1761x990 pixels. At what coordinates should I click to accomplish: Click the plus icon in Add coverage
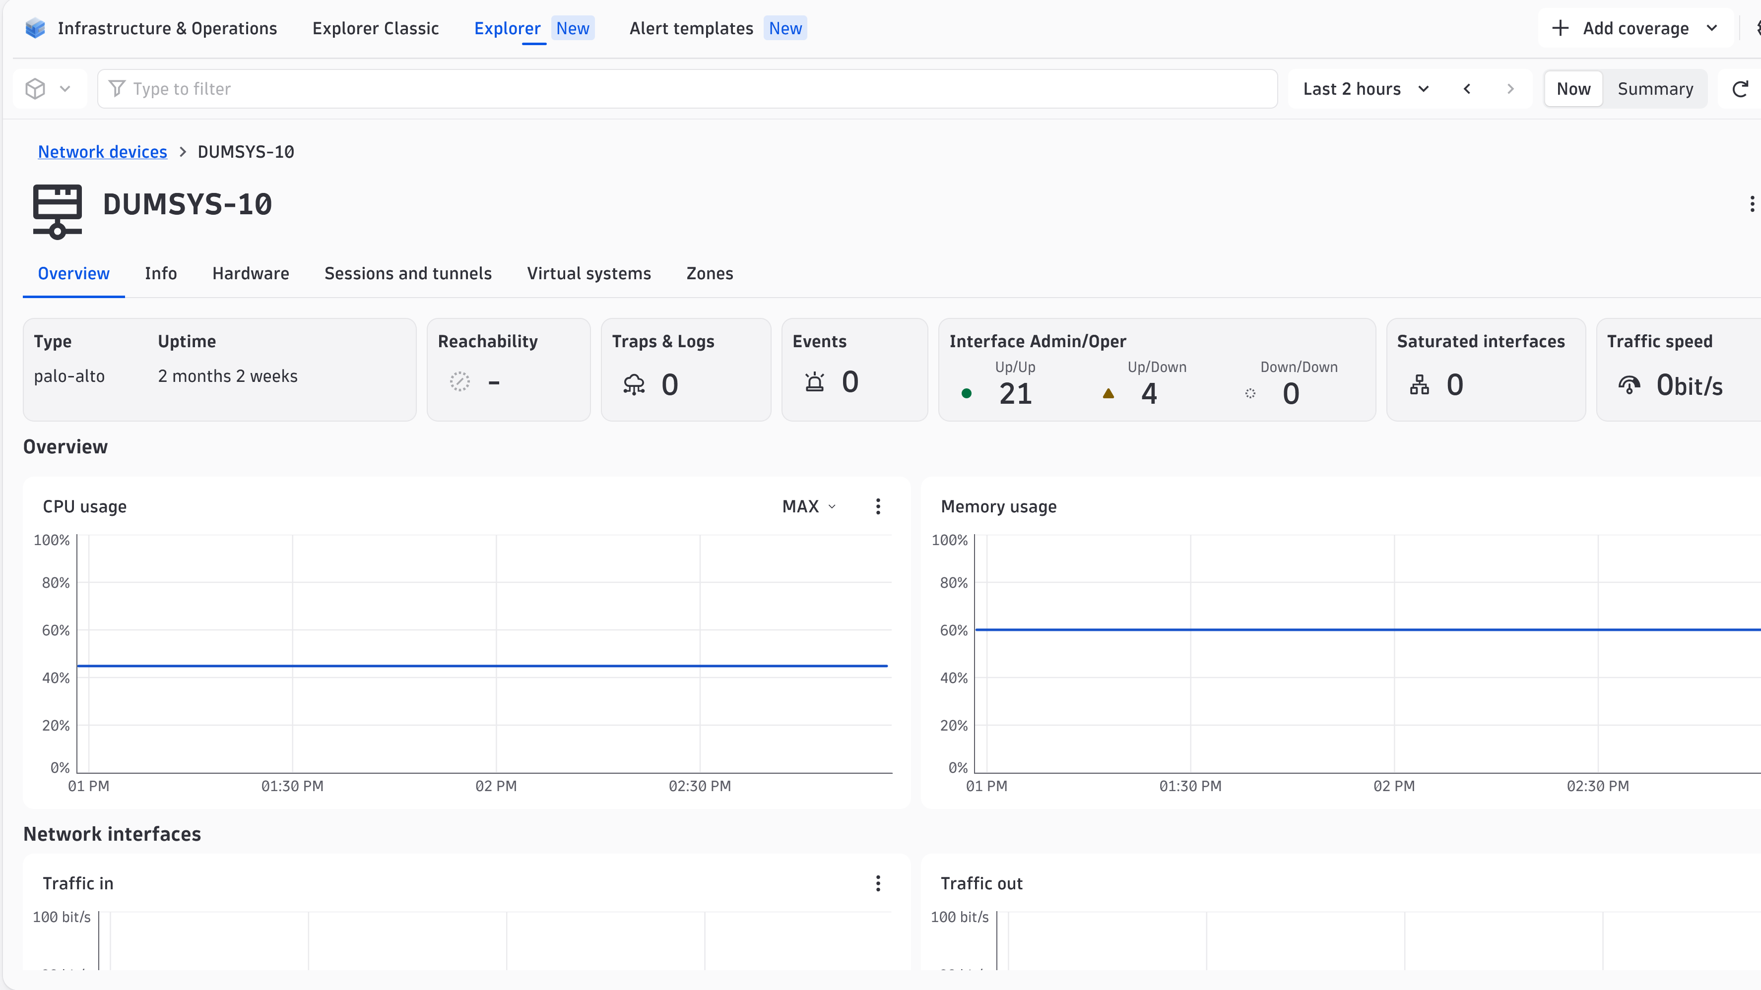pos(1560,28)
